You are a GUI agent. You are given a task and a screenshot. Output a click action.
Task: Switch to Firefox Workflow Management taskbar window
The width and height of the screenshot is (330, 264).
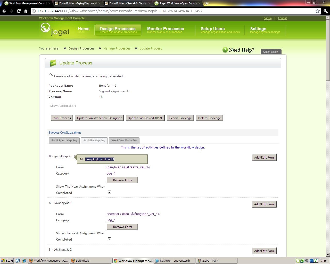pyautogui.click(x=49, y=261)
